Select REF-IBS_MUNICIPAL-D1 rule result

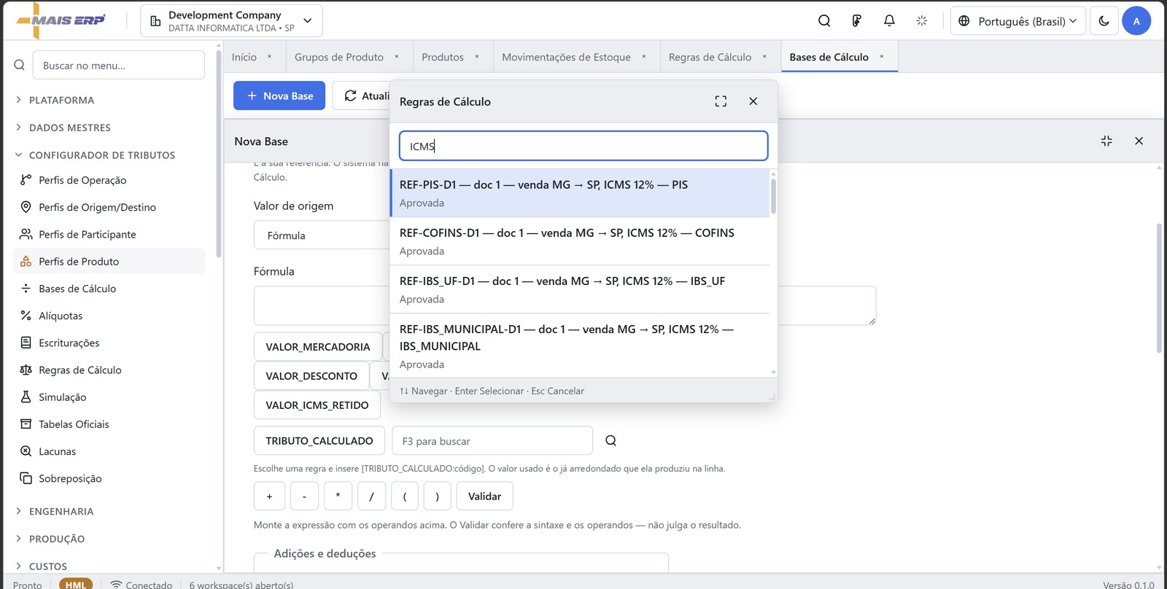580,346
